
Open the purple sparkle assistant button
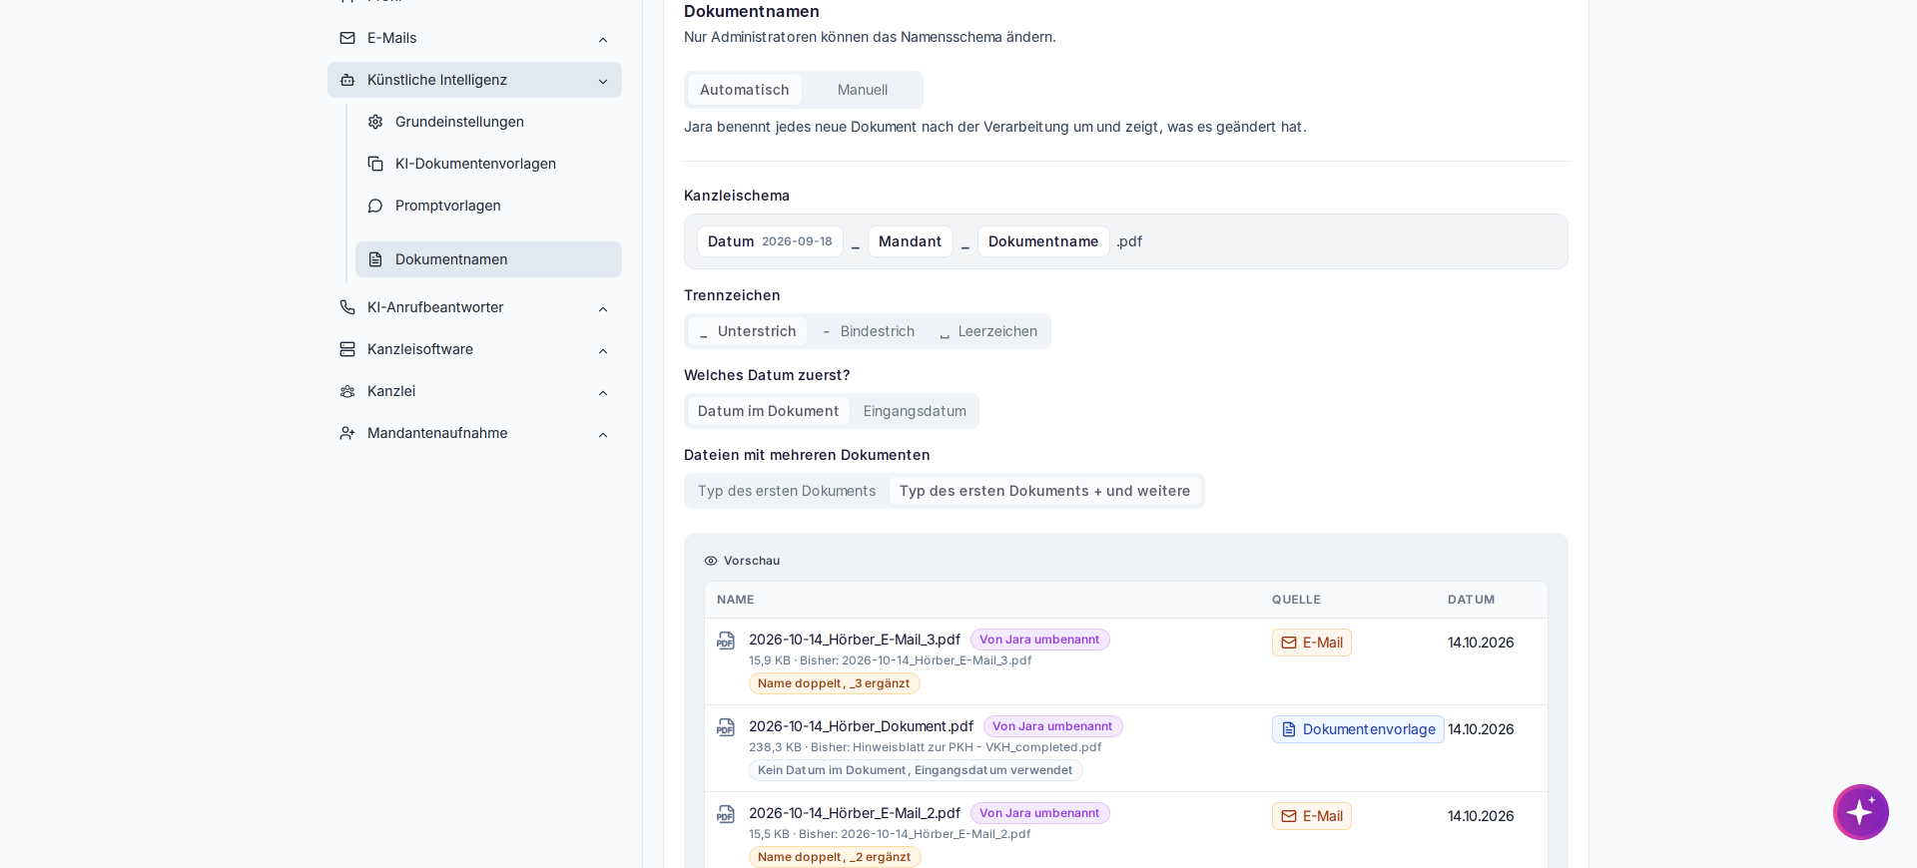click(1860, 812)
